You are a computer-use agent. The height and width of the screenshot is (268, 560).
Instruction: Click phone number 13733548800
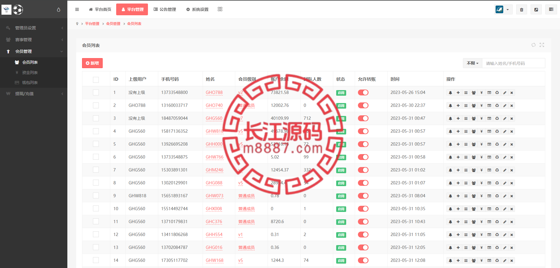pos(174,92)
